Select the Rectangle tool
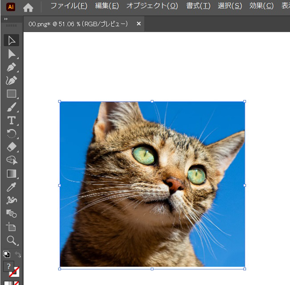 click(11, 94)
